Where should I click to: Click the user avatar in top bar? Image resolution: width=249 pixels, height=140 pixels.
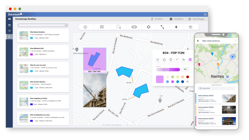tap(205, 15)
